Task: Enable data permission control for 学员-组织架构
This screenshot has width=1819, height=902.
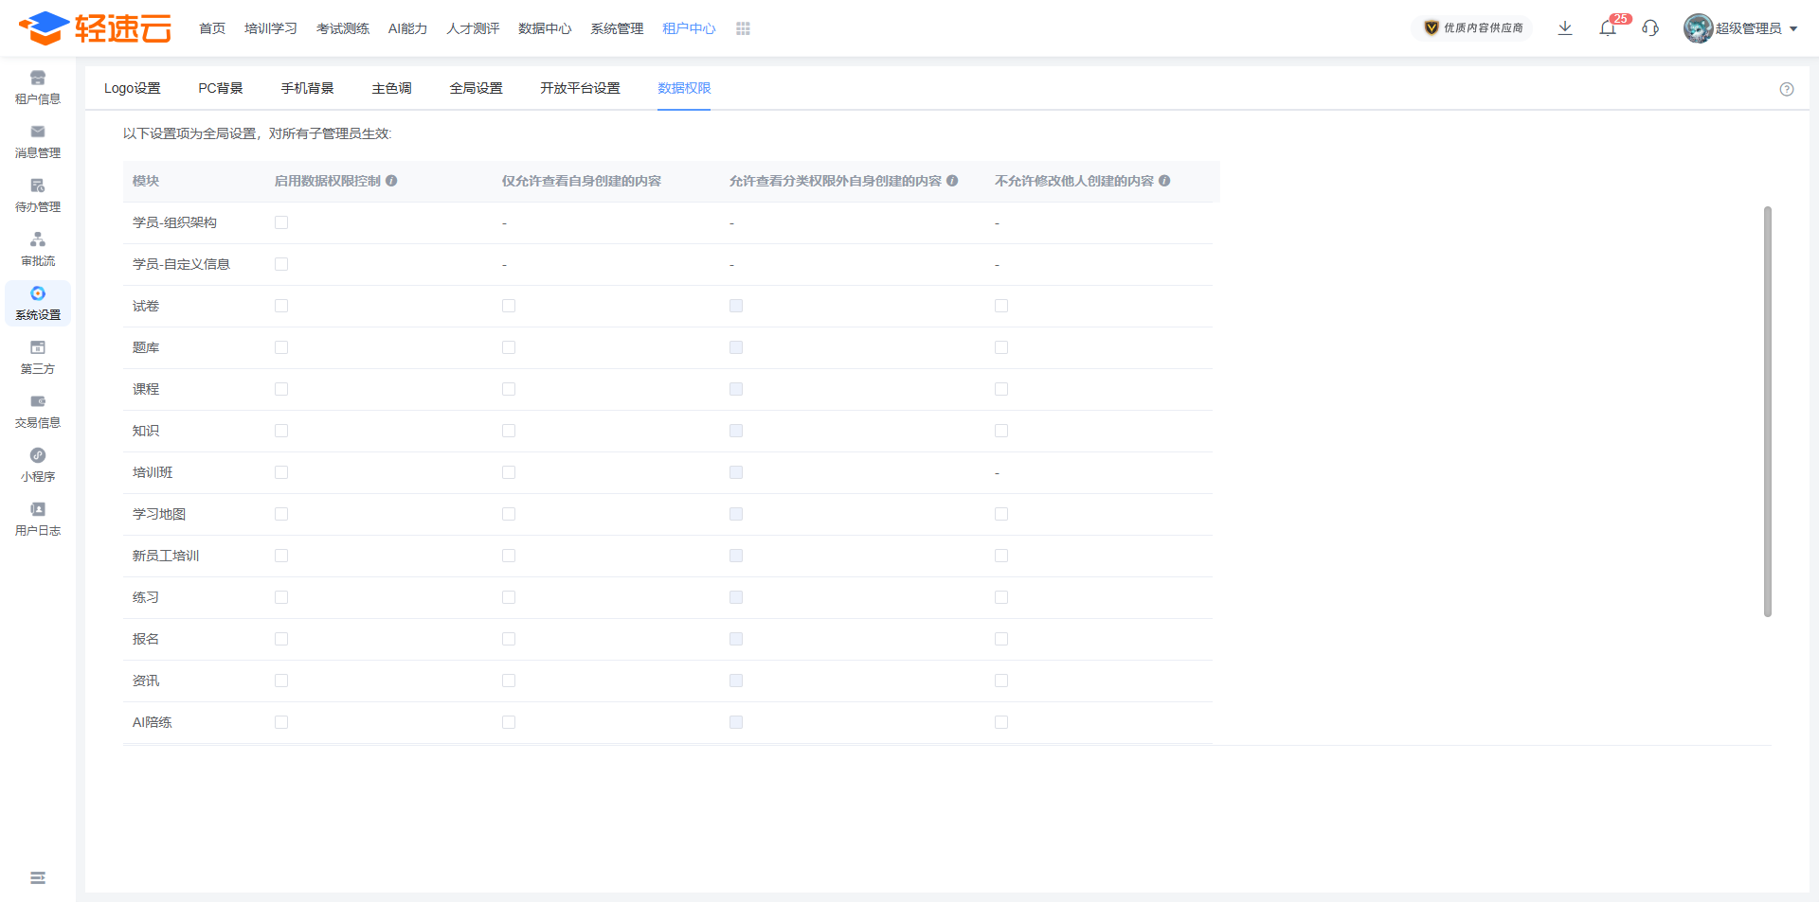Action: [281, 222]
